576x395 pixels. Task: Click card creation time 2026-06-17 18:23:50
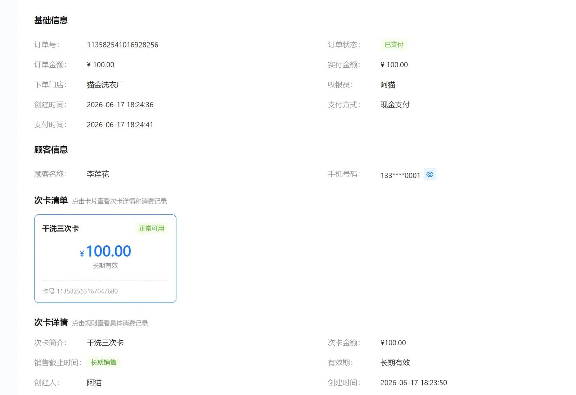tap(414, 383)
